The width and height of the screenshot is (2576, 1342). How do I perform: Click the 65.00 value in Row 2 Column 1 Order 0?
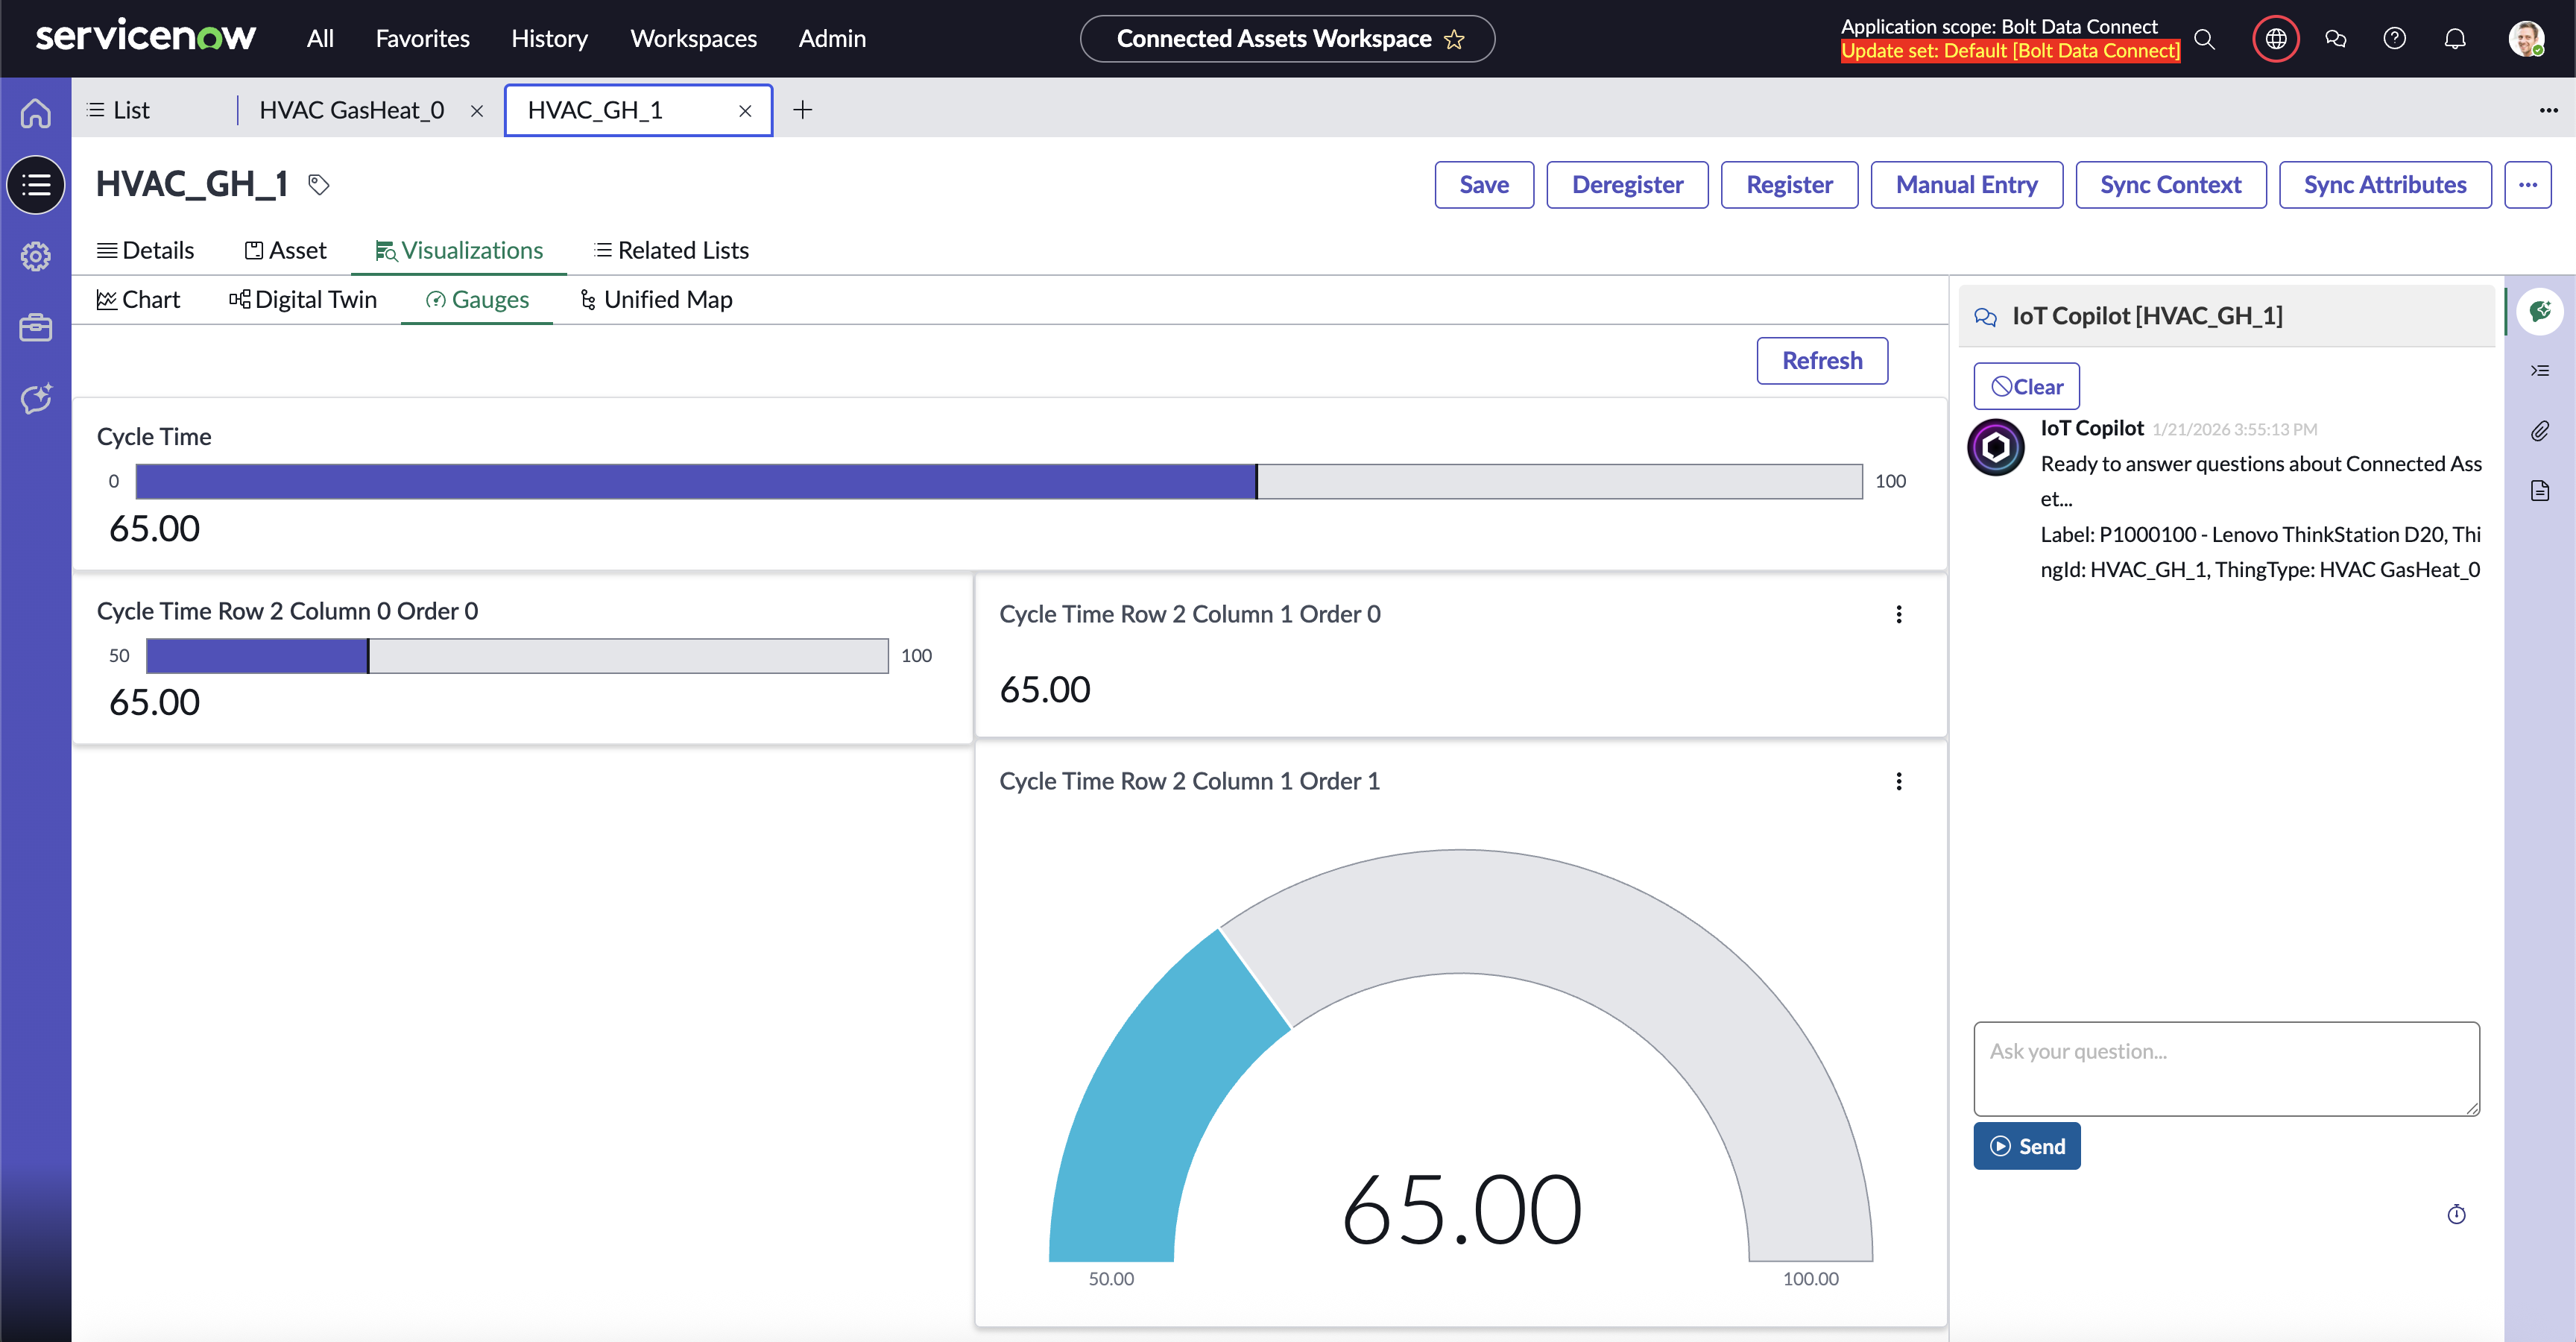(x=1045, y=690)
